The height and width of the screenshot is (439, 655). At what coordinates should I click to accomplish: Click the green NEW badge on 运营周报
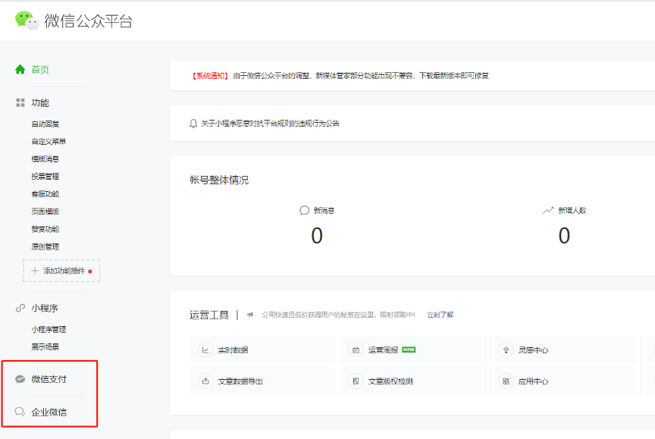tap(409, 350)
